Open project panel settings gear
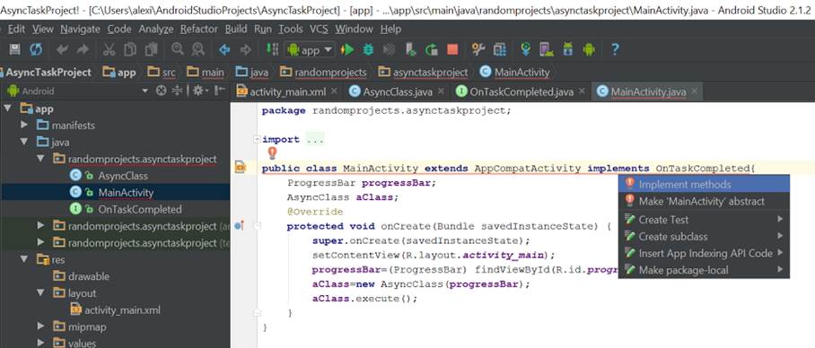The image size is (815, 348). [x=199, y=91]
